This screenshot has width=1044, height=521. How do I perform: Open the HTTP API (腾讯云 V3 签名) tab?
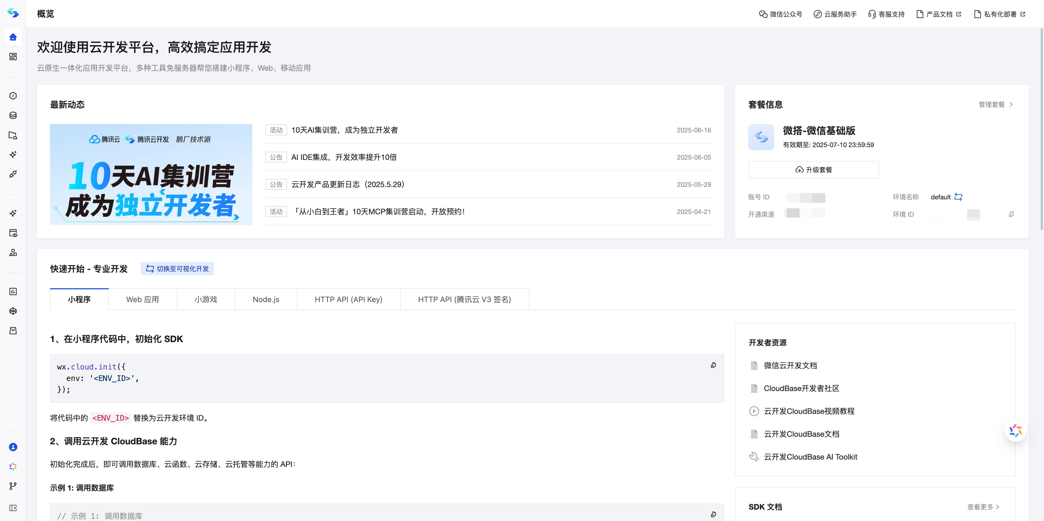pyautogui.click(x=464, y=299)
